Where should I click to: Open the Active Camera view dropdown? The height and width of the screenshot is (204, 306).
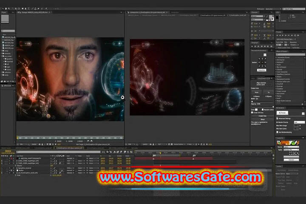(179, 144)
